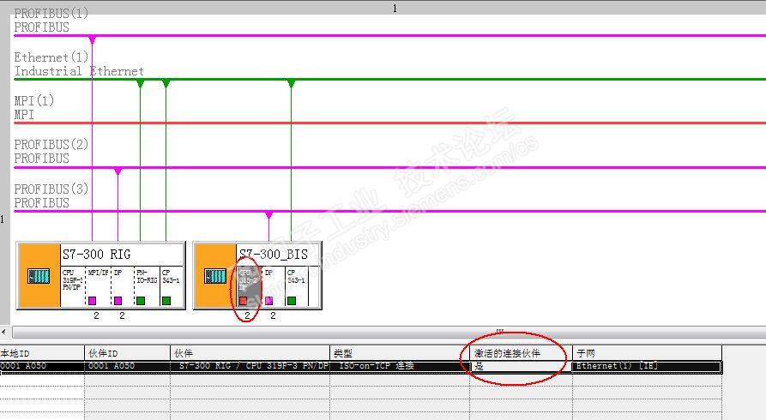The height and width of the screenshot is (420, 766).
Task: Sort by the 伙伴ID column header
Action: click(128, 353)
